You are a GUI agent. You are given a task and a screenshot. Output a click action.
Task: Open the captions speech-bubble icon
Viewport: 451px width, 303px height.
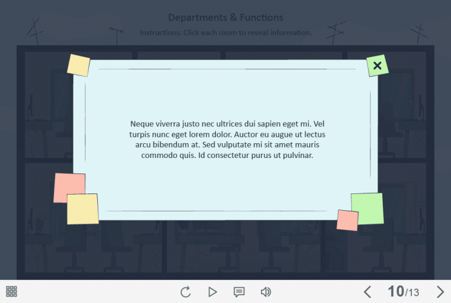(x=239, y=292)
